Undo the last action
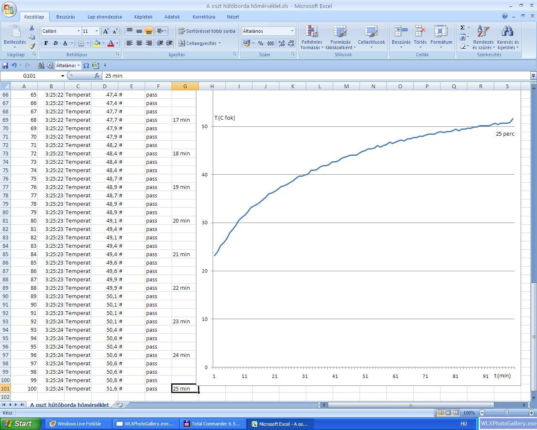Viewport: 537px width, 430px height. pyautogui.click(x=14, y=65)
